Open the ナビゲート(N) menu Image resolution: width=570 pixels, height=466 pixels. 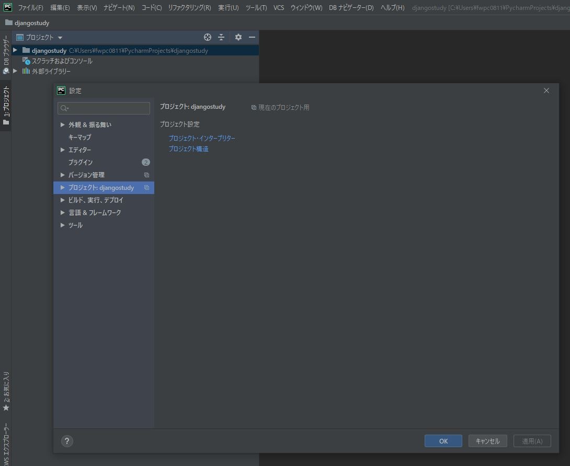119,8
